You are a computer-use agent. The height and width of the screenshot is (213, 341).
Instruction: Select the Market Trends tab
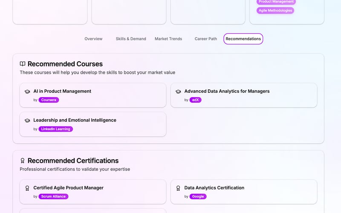[x=168, y=39]
